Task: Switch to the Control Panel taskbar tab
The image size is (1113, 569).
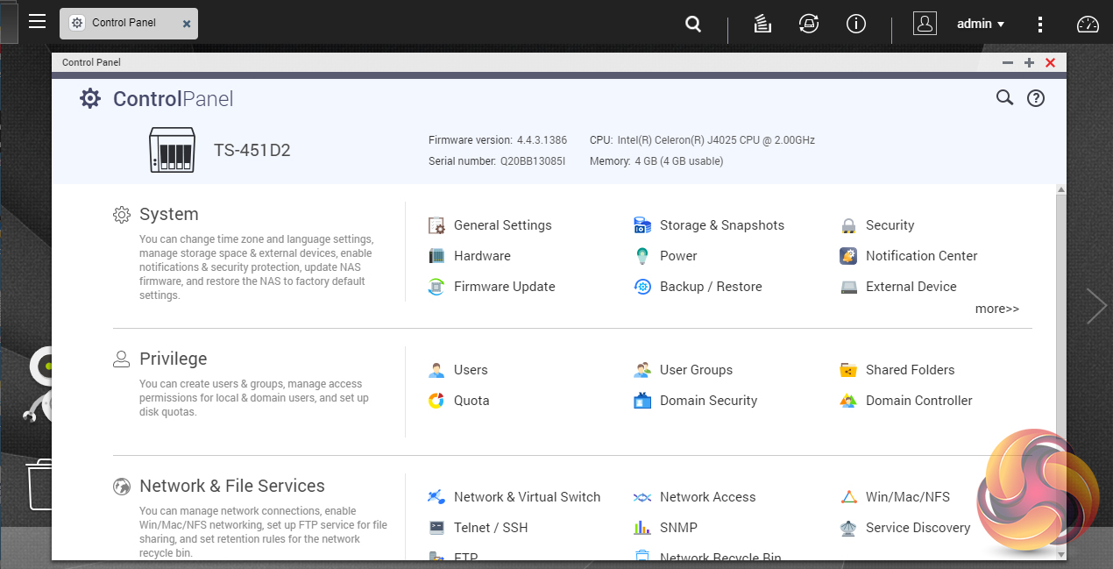Action: pyautogui.click(x=123, y=23)
